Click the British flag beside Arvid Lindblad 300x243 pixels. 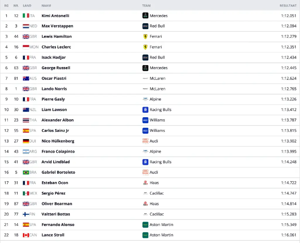(26, 162)
